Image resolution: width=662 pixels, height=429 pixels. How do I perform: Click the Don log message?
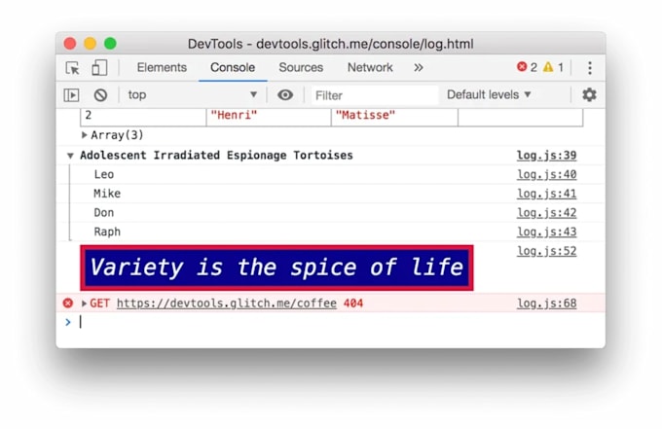coord(104,213)
